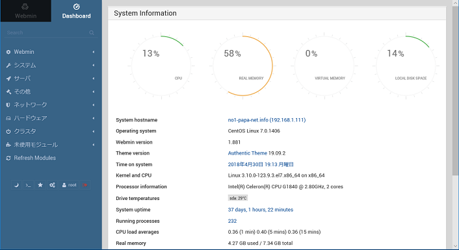Image resolution: width=459 pixels, height=250 pixels.
Task: Click the search magnifier icon
Action: click(x=92, y=32)
